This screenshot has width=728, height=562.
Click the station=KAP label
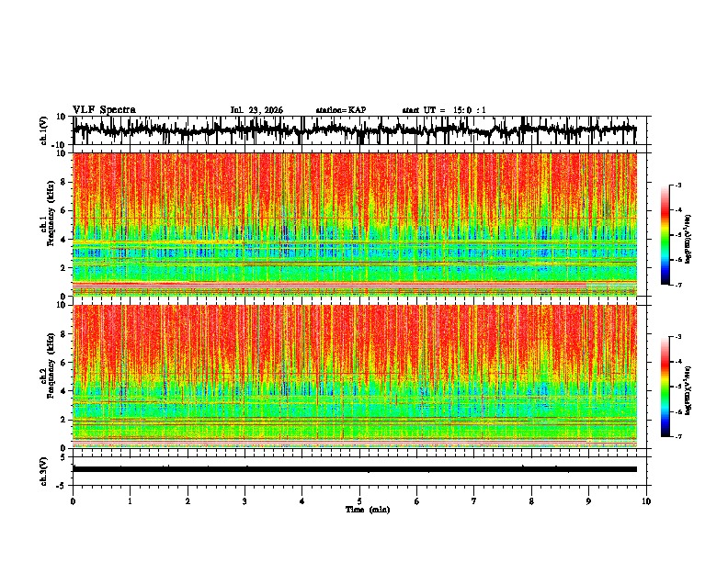click(x=341, y=110)
